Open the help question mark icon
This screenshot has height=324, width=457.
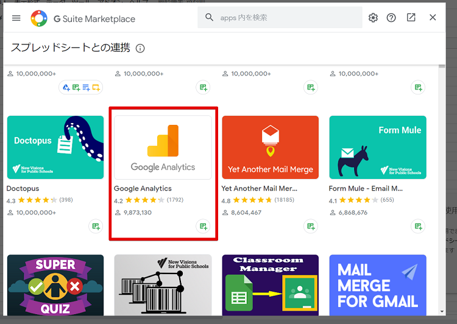click(x=391, y=18)
